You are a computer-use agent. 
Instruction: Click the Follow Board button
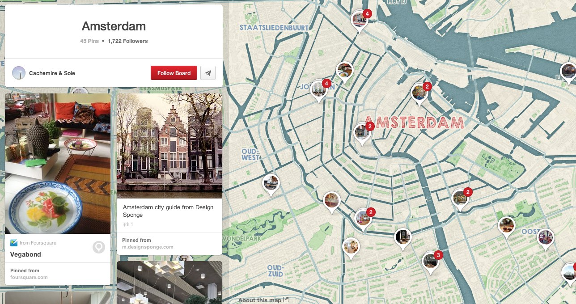tap(174, 73)
